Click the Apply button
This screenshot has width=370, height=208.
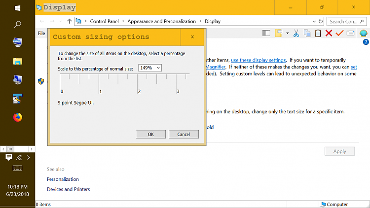click(x=339, y=151)
